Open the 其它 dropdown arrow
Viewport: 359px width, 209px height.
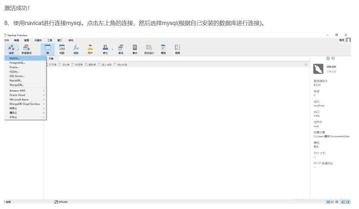coord(112,49)
